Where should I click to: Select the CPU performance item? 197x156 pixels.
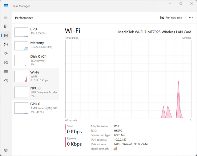coord(36,32)
